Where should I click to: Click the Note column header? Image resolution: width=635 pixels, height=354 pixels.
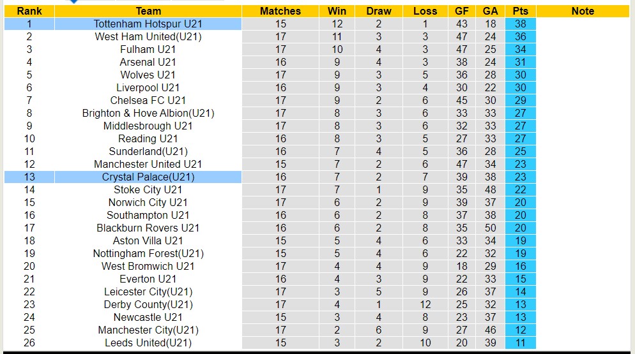click(x=583, y=11)
